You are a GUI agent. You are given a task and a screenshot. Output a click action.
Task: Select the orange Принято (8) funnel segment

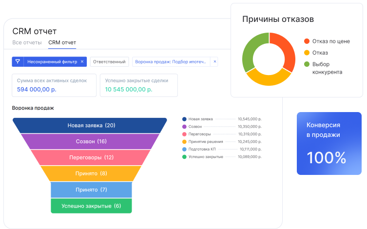[91, 173]
